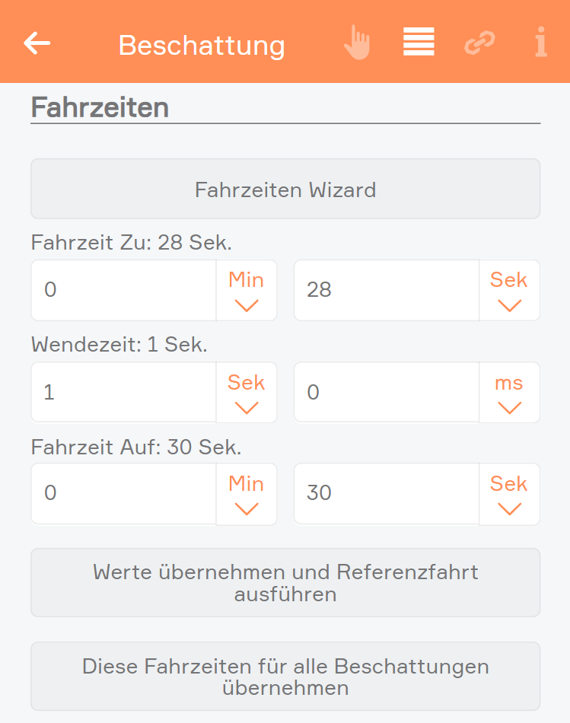
Task: Expand Sek dropdown for Wendezeit
Action: pos(247,393)
